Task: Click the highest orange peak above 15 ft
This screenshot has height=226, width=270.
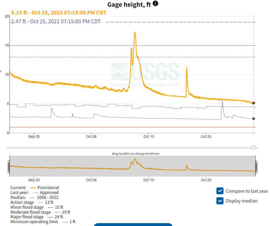Action: point(135,33)
